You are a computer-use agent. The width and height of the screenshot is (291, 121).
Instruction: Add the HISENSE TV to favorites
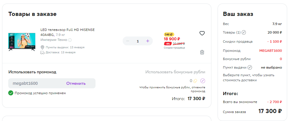click(202, 33)
